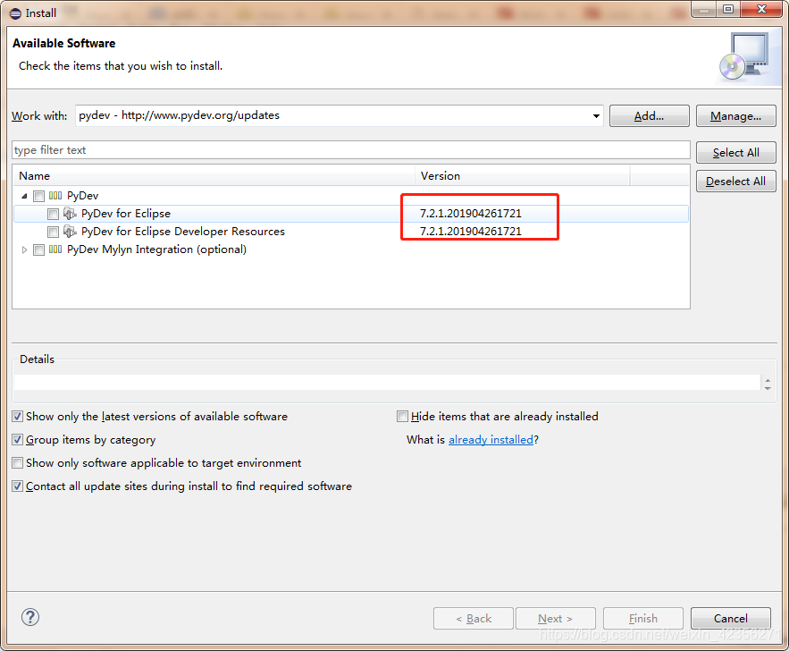The image size is (789, 651).
Task: Select PyDev for Eclipse Developer Resources label
Action: point(183,232)
